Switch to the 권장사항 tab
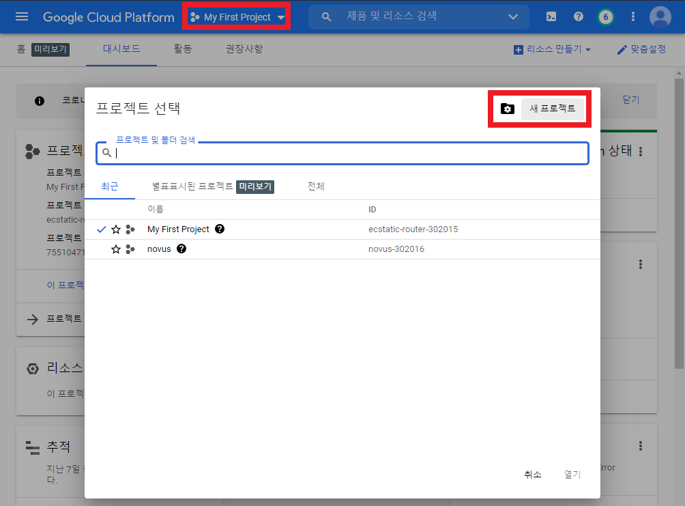The image size is (685, 506). tap(244, 48)
